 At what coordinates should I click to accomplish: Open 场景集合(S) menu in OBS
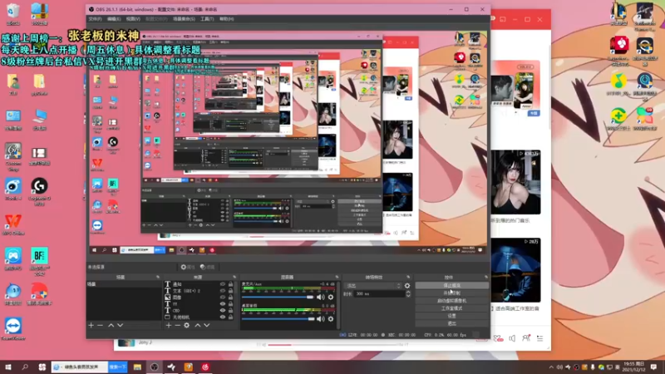(184, 19)
